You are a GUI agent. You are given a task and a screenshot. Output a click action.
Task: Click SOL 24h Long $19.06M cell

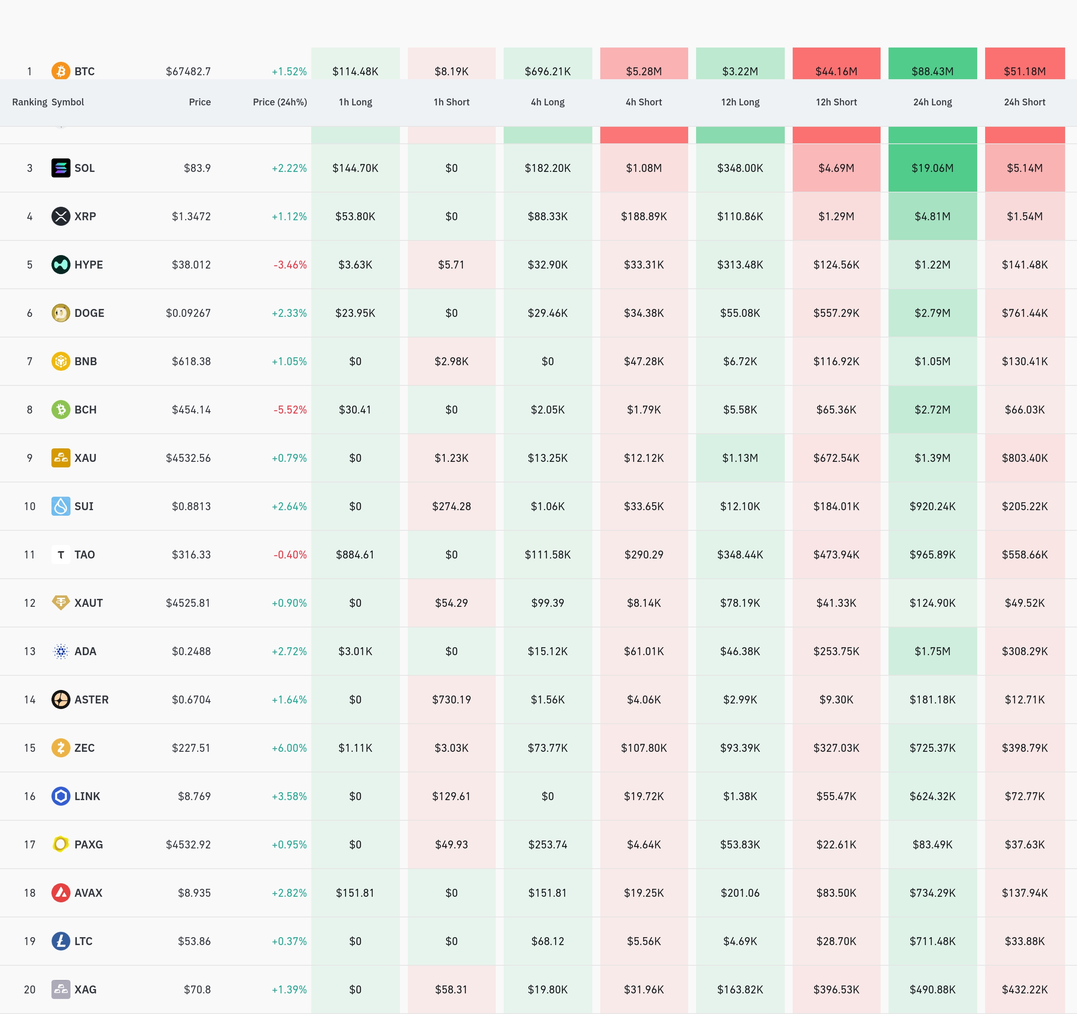tap(932, 168)
